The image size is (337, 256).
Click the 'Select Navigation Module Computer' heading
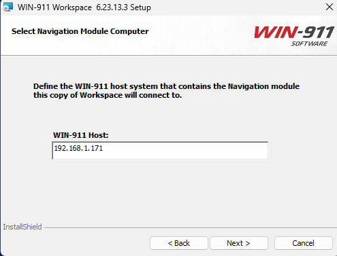tap(80, 31)
